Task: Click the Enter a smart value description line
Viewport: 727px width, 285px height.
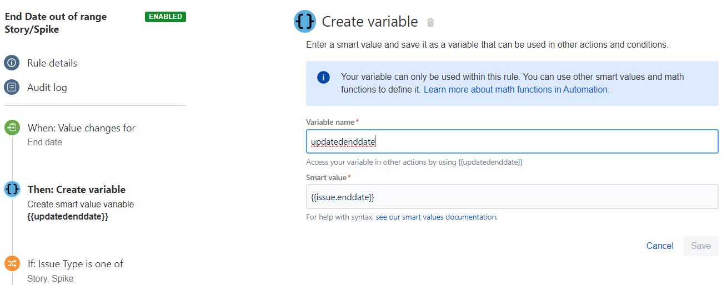Action: 487,45
